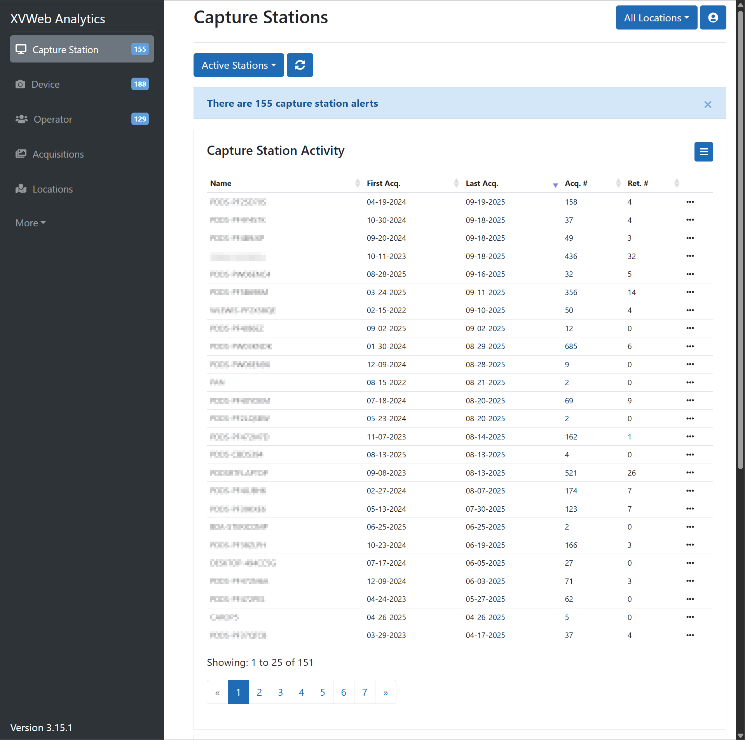
Task: Go to page 4 of results
Action: point(301,692)
